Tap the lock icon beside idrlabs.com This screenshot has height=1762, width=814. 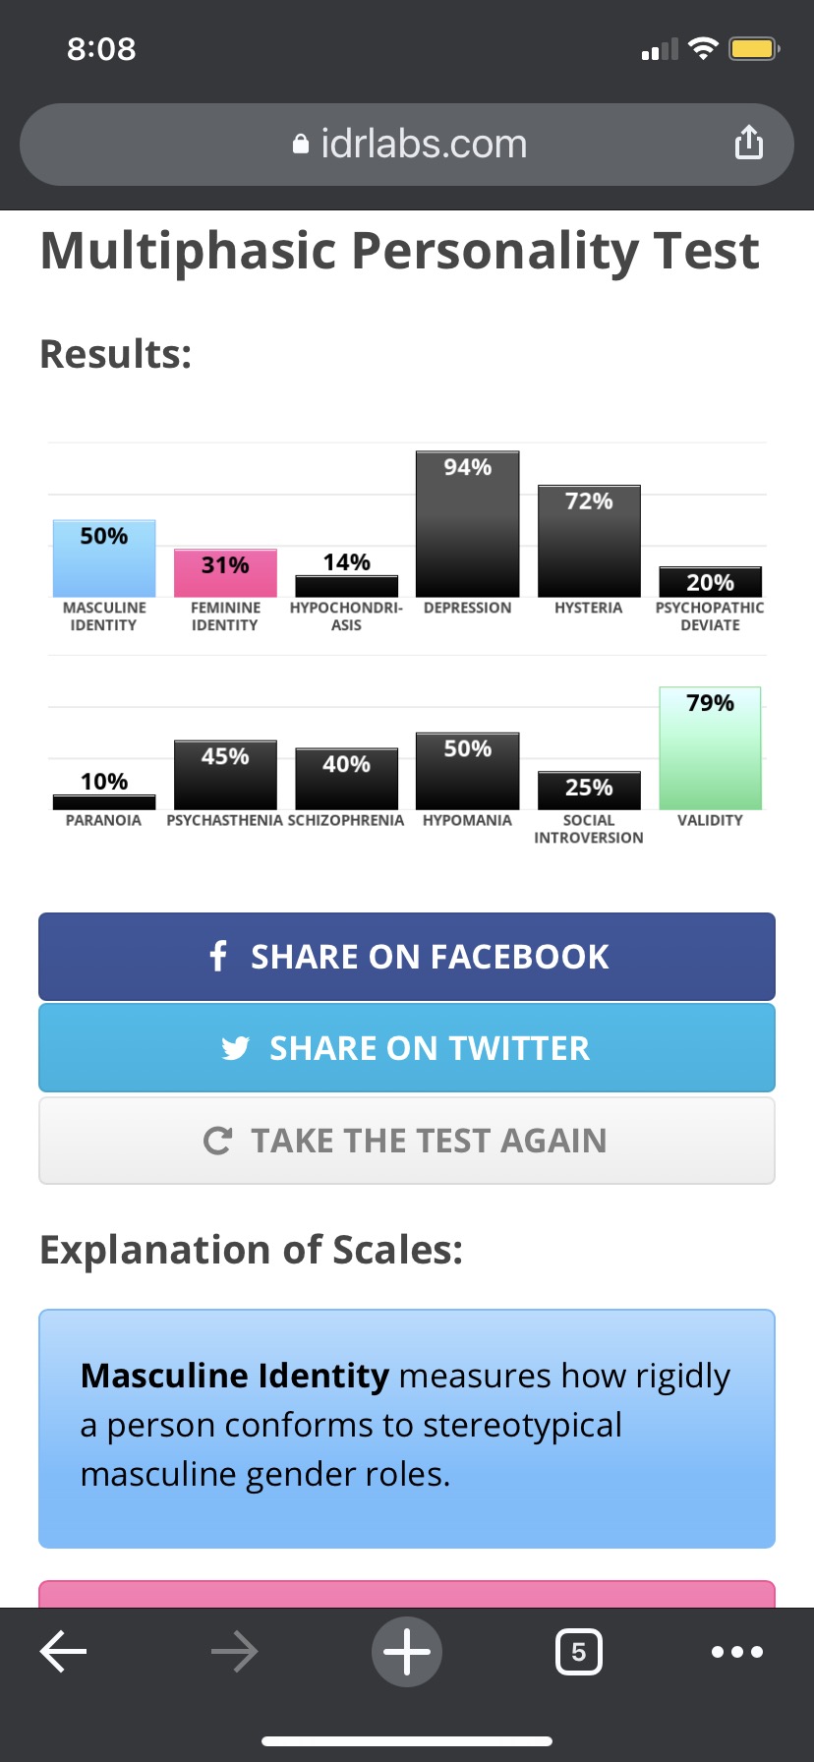301,145
